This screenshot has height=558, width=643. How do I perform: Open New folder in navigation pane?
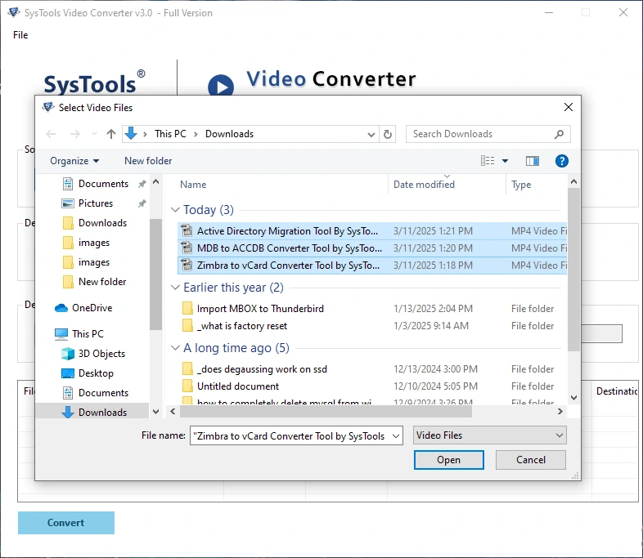[102, 282]
